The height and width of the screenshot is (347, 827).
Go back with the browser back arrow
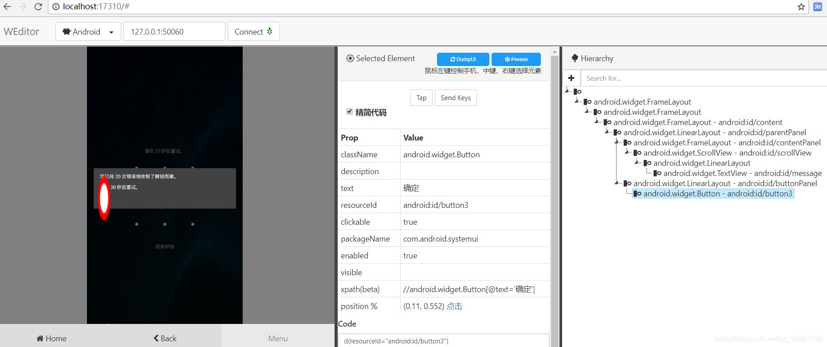coord(7,7)
